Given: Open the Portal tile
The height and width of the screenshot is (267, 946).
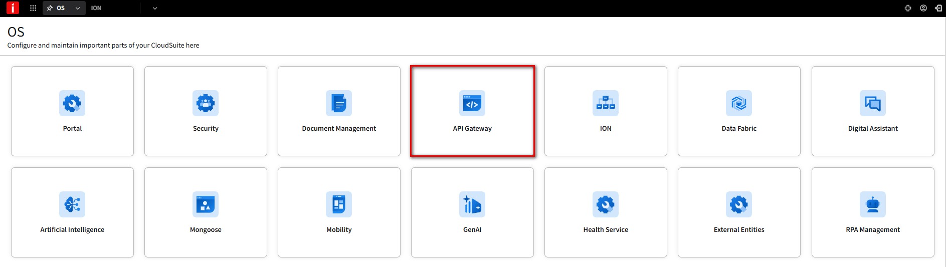Looking at the screenshot, I should click(72, 111).
